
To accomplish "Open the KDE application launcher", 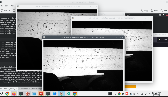I will pyautogui.click(x=1, y=94).
